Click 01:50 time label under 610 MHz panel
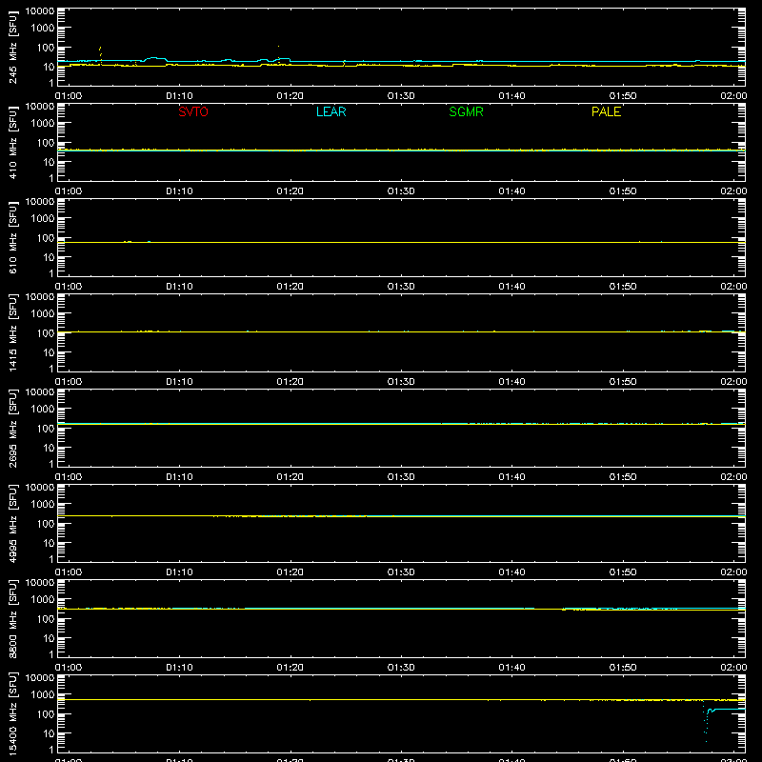Image resolution: width=762 pixels, height=762 pixels. (x=623, y=287)
